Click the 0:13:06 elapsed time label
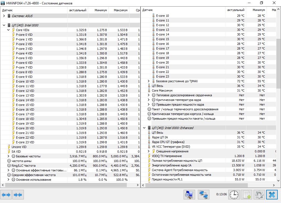281x203 pixels. tap(221, 194)
